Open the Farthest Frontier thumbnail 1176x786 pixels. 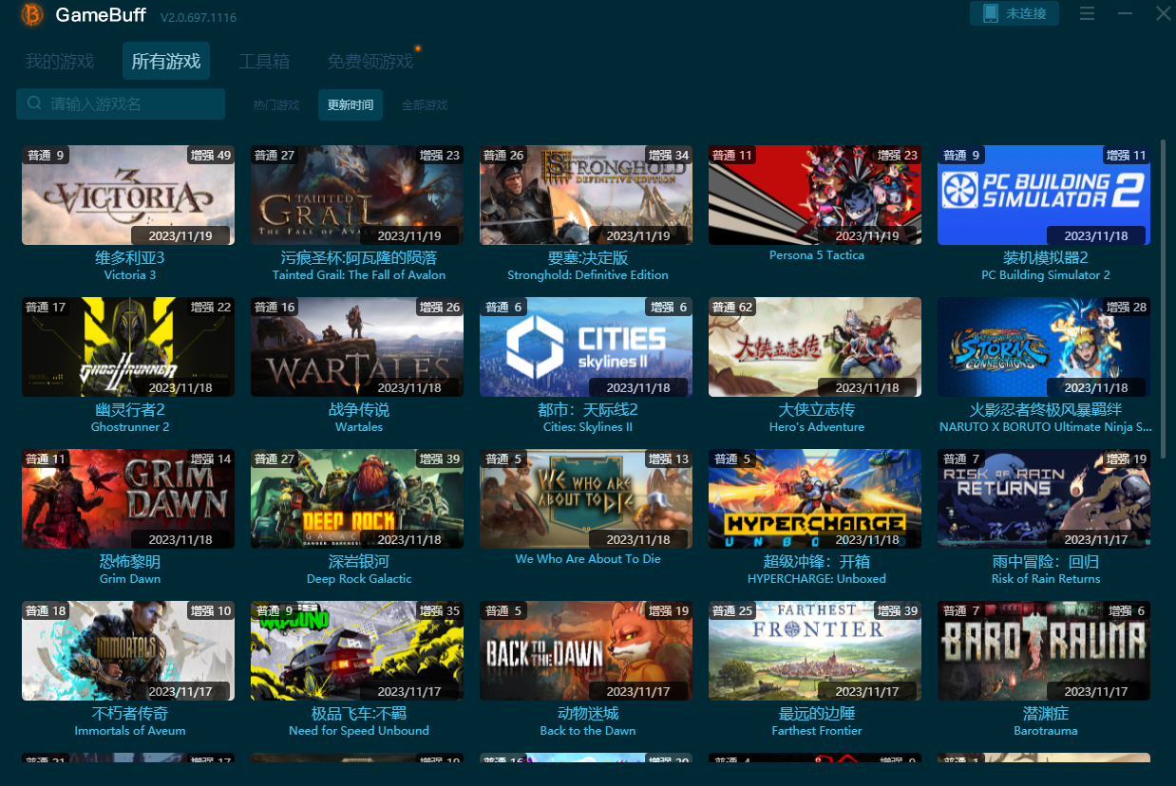[815, 650]
